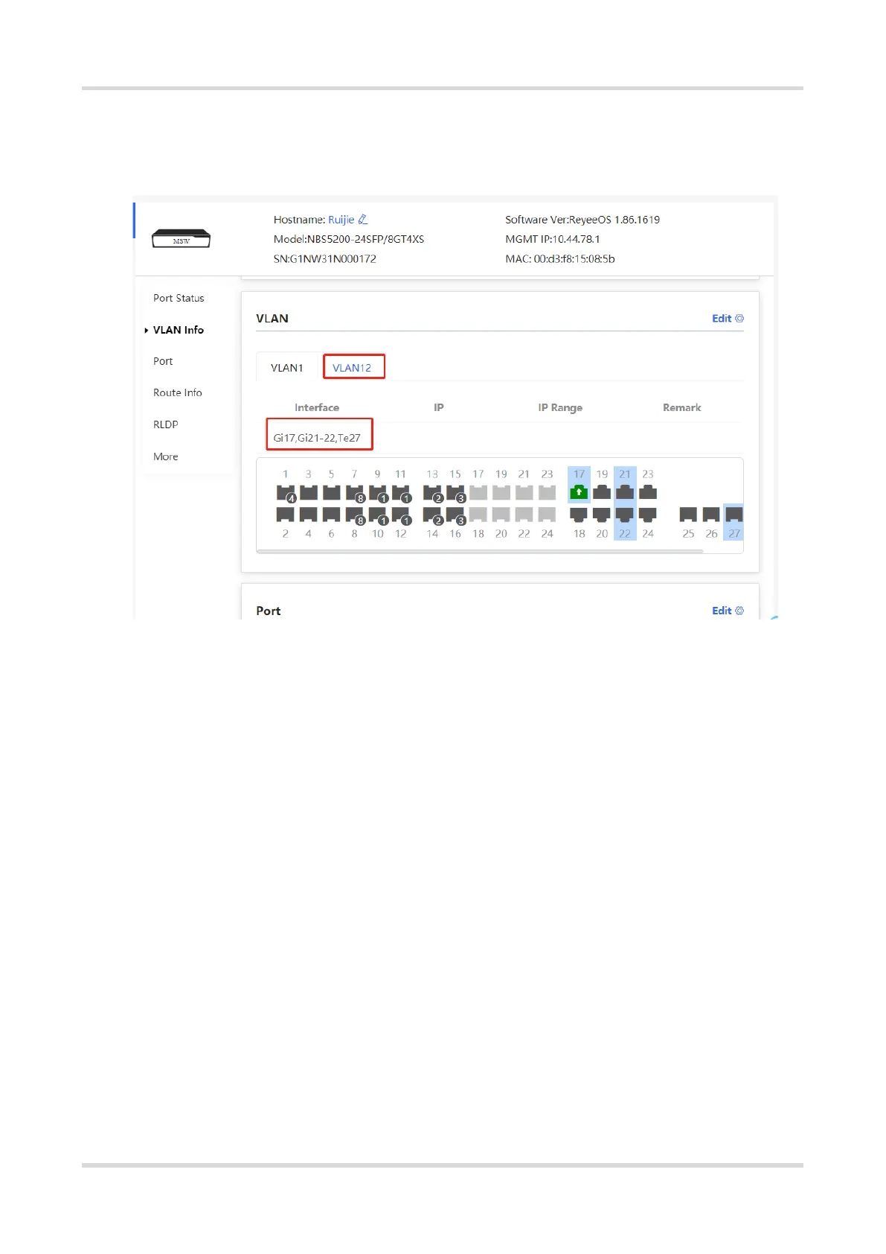Image resolution: width=886 pixels, height=1254 pixels.
Task: Click Edit link in the VLAN section
Action: coord(728,319)
